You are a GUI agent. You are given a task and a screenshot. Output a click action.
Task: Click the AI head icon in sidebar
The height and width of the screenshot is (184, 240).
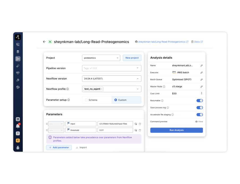(x=18, y=80)
